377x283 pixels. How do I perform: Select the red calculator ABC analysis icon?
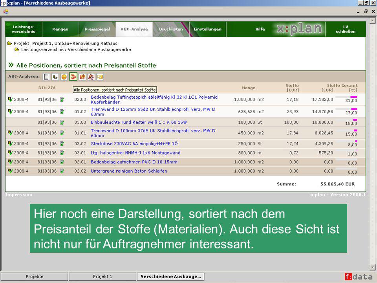pyautogui.click(x=91, y=77)
